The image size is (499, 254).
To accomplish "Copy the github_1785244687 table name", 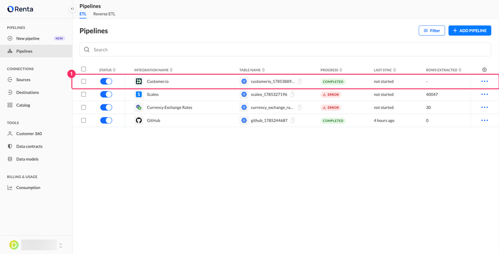I will click(293, 120).
